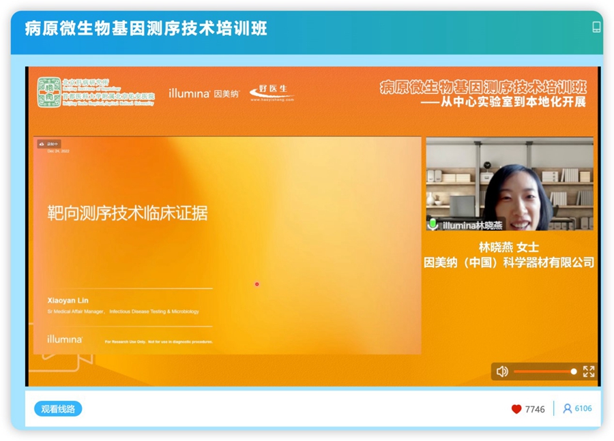Click the red heart like icon
The height and width of the screenshot is (441, 614).
pyautogui.click(x=516, y=409)
